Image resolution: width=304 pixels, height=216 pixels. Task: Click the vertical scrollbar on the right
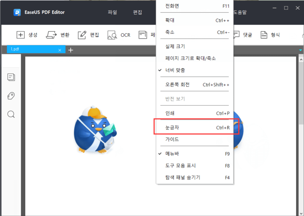[300, 105]
